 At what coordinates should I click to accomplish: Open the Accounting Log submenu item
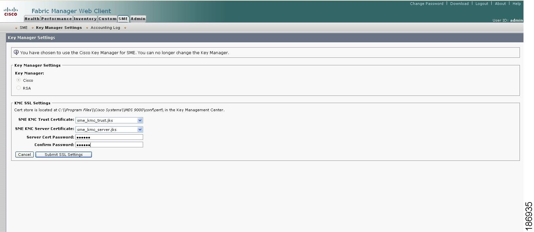pos(105,28)
